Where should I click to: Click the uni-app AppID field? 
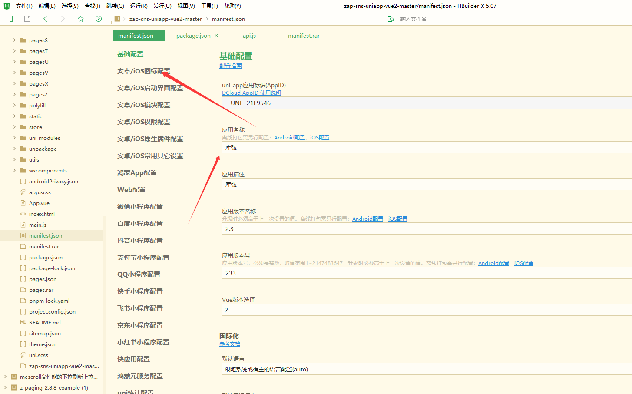click(x=427, y=103)
